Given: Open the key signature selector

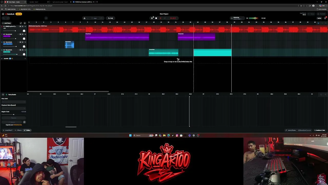Looking at the screenshot, I should pos(110,18).
